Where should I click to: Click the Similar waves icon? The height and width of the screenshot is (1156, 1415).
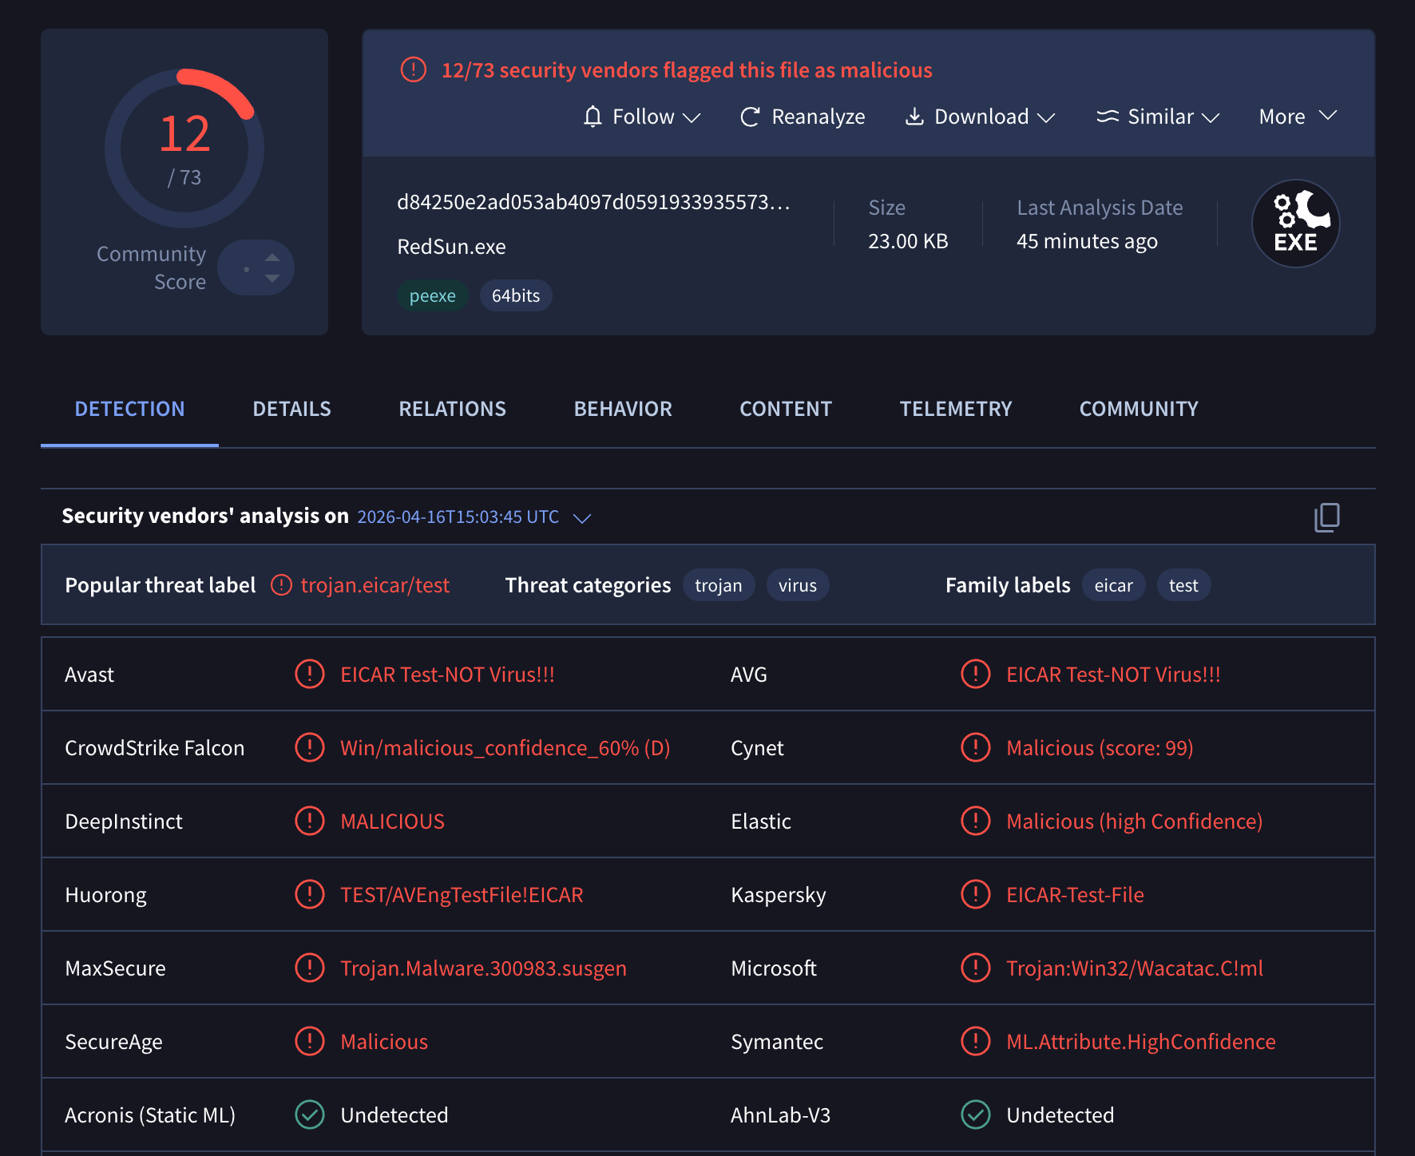[1108, 117]
